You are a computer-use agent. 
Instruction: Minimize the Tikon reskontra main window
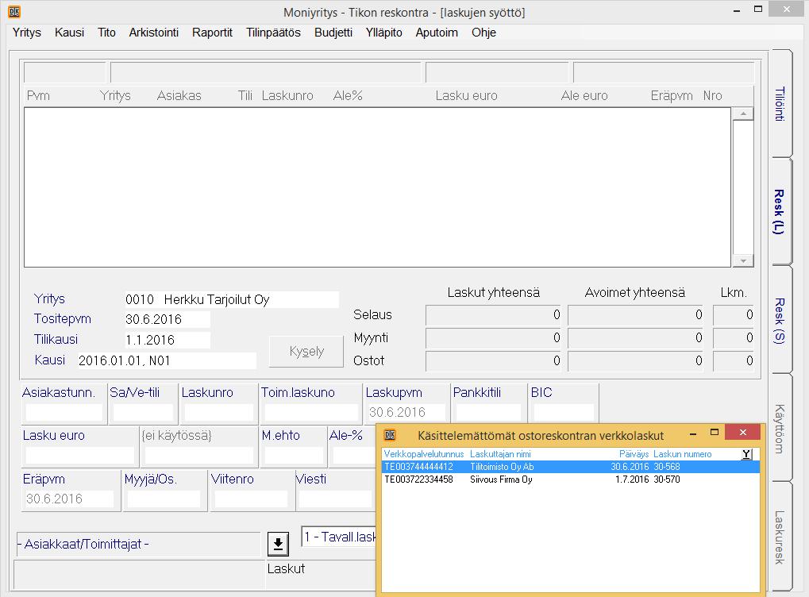click(x=737, y=10)
